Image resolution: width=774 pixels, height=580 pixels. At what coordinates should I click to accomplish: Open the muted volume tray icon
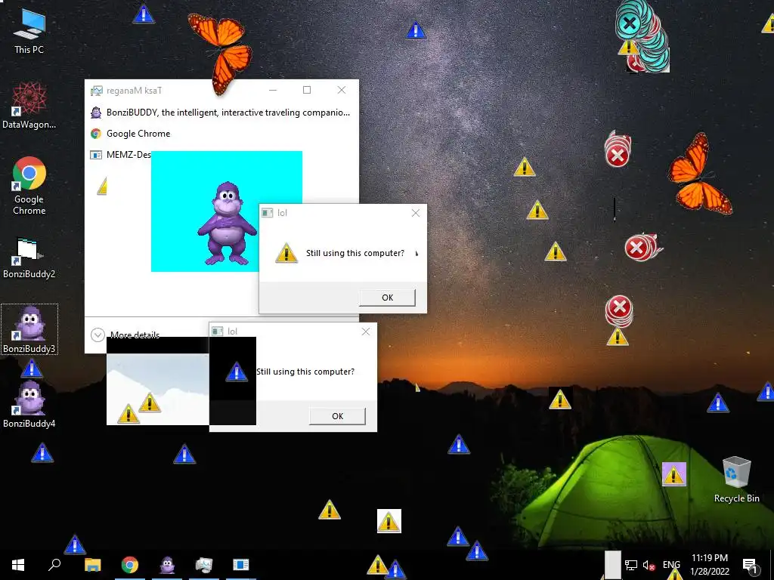coord(649,565)
